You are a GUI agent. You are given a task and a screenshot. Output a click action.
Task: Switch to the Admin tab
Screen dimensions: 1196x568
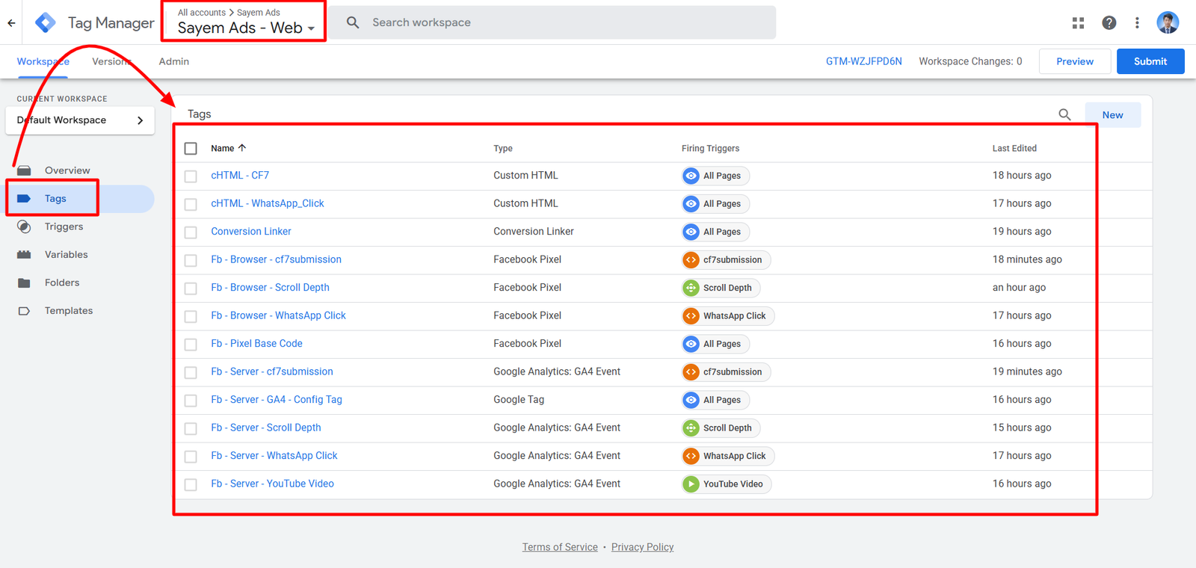(x=173, y=61)
